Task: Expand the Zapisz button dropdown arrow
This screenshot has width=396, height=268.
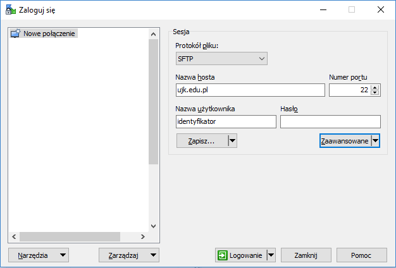Action: tap(232, 141)
